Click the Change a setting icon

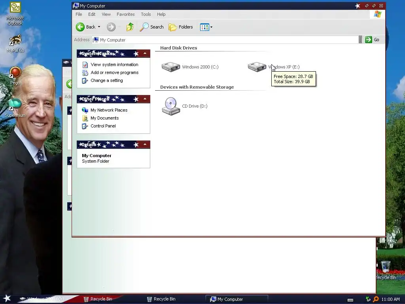(x=85, y=81)
